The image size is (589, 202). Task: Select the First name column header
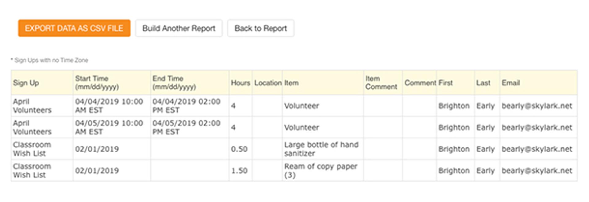[456, 83]
